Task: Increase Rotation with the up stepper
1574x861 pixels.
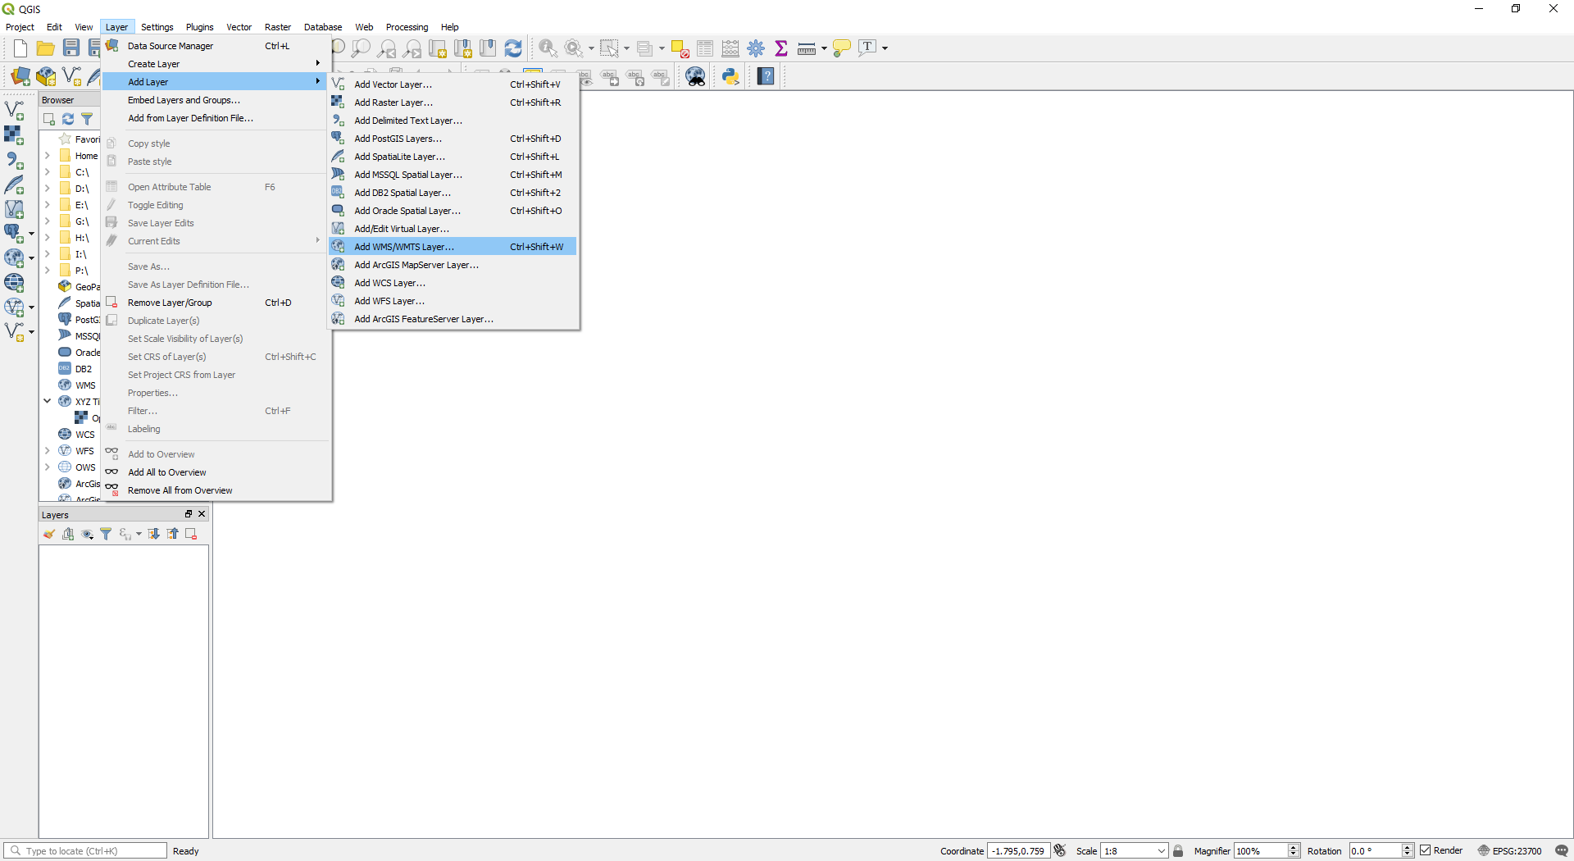Action: [1407, 847]
